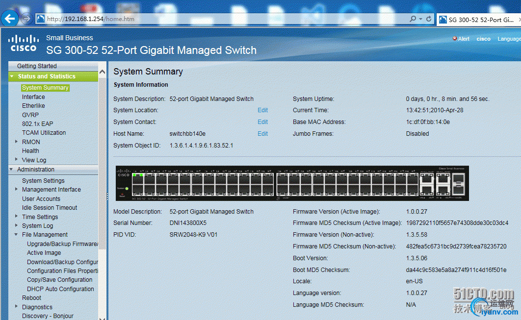The image size is (521, 320).
Task: Click the Jumbo Frames Disabled value
Action: tap(417, 134)
